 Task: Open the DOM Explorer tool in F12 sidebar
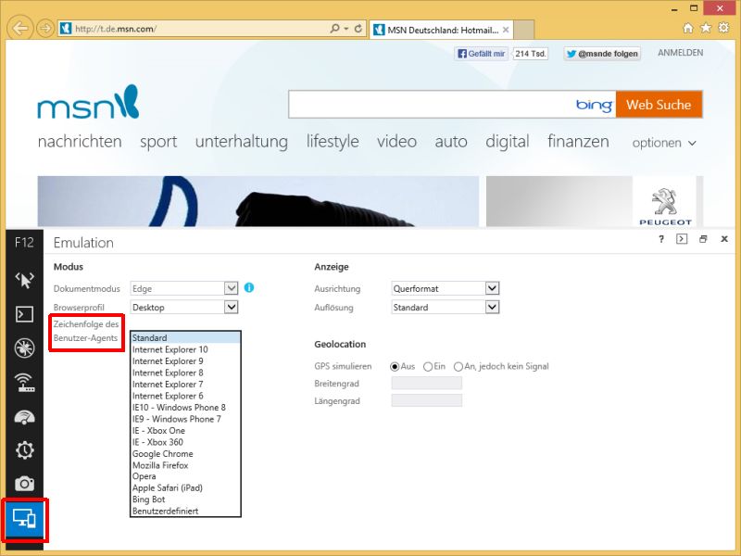click(x=25, y=280)
